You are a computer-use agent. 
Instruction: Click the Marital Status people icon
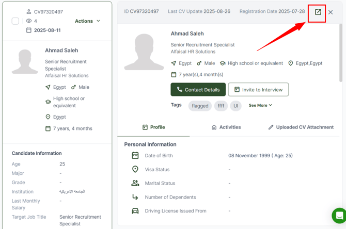coord(135,183)
